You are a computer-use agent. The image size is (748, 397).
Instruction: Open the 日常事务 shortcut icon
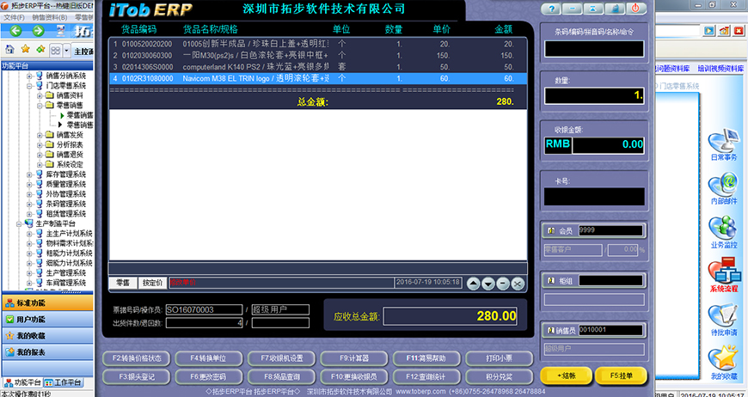click(x=724, y=140)
